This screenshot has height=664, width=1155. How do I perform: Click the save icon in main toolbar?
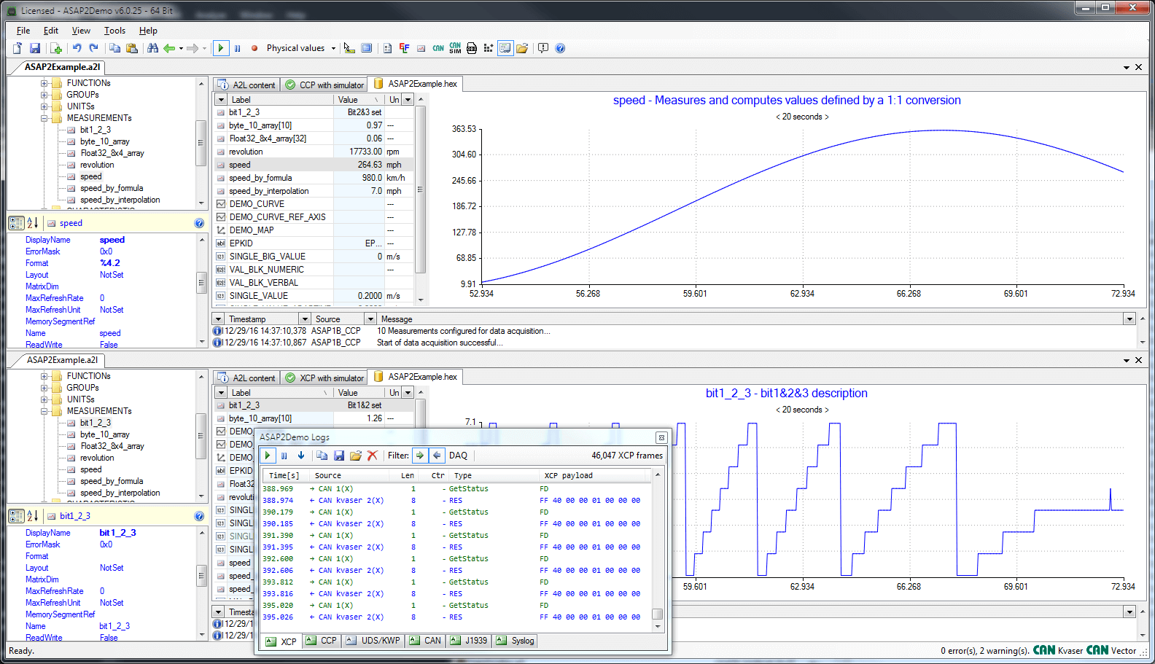tap(34, 48)
